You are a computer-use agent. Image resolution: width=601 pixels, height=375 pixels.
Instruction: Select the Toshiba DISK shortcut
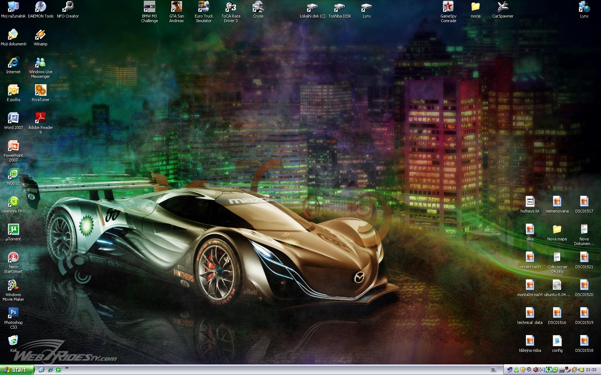pyautogui.click(x=339, y=10)
